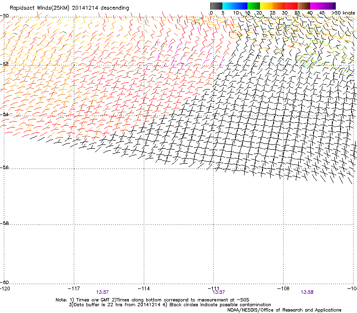
Task: Click the '-60' latitude axis label
Action: point(4,282)
